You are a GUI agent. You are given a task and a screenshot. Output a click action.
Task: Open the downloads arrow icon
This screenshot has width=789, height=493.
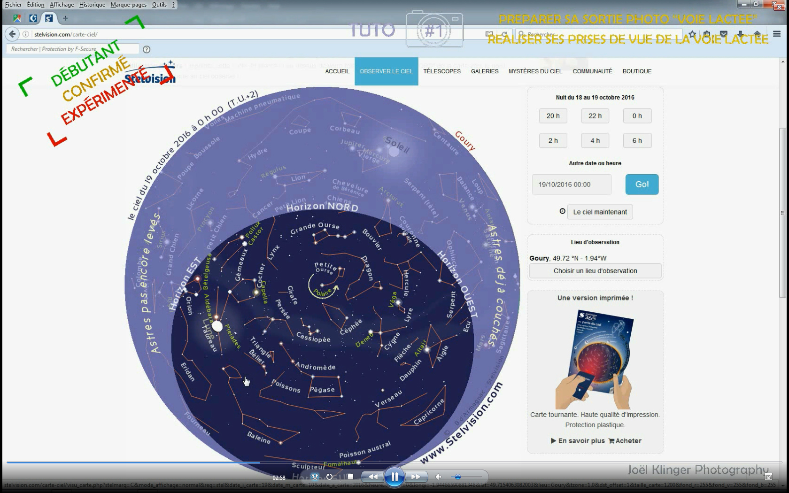[x=740, y=34]
